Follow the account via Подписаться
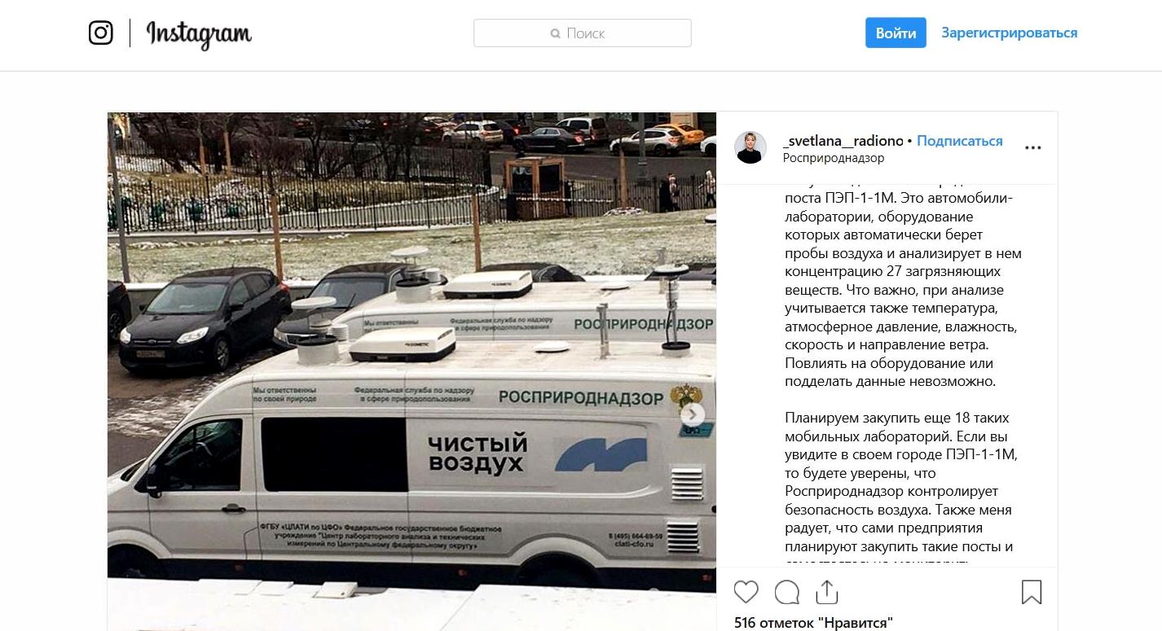Image resolution: width=1162 pixels, height=631 pixels. 959,141
